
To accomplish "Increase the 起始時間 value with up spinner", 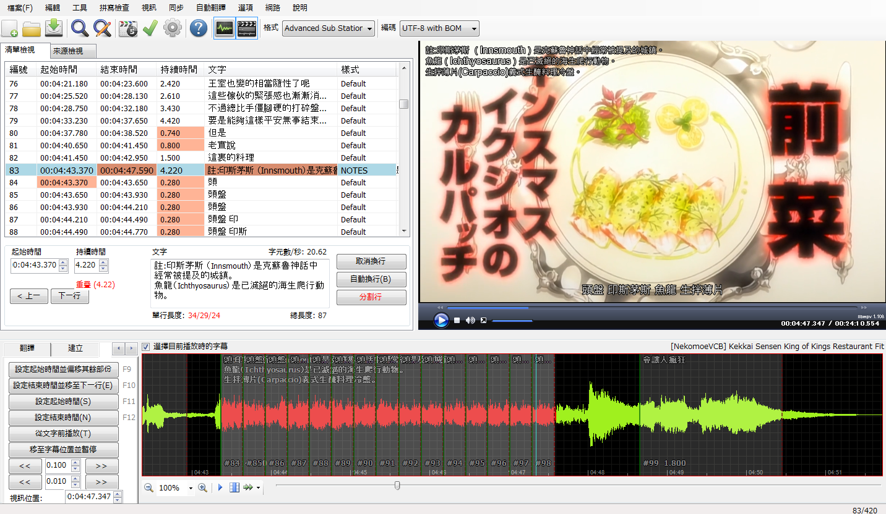I will [x=63, y=262].
